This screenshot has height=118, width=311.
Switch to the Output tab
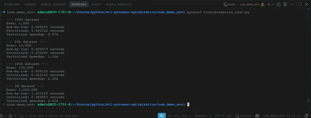(x=30, y=4)
